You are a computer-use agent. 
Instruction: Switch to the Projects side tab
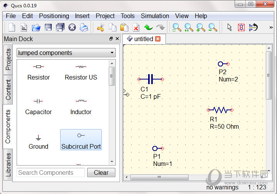pos(8,60)
